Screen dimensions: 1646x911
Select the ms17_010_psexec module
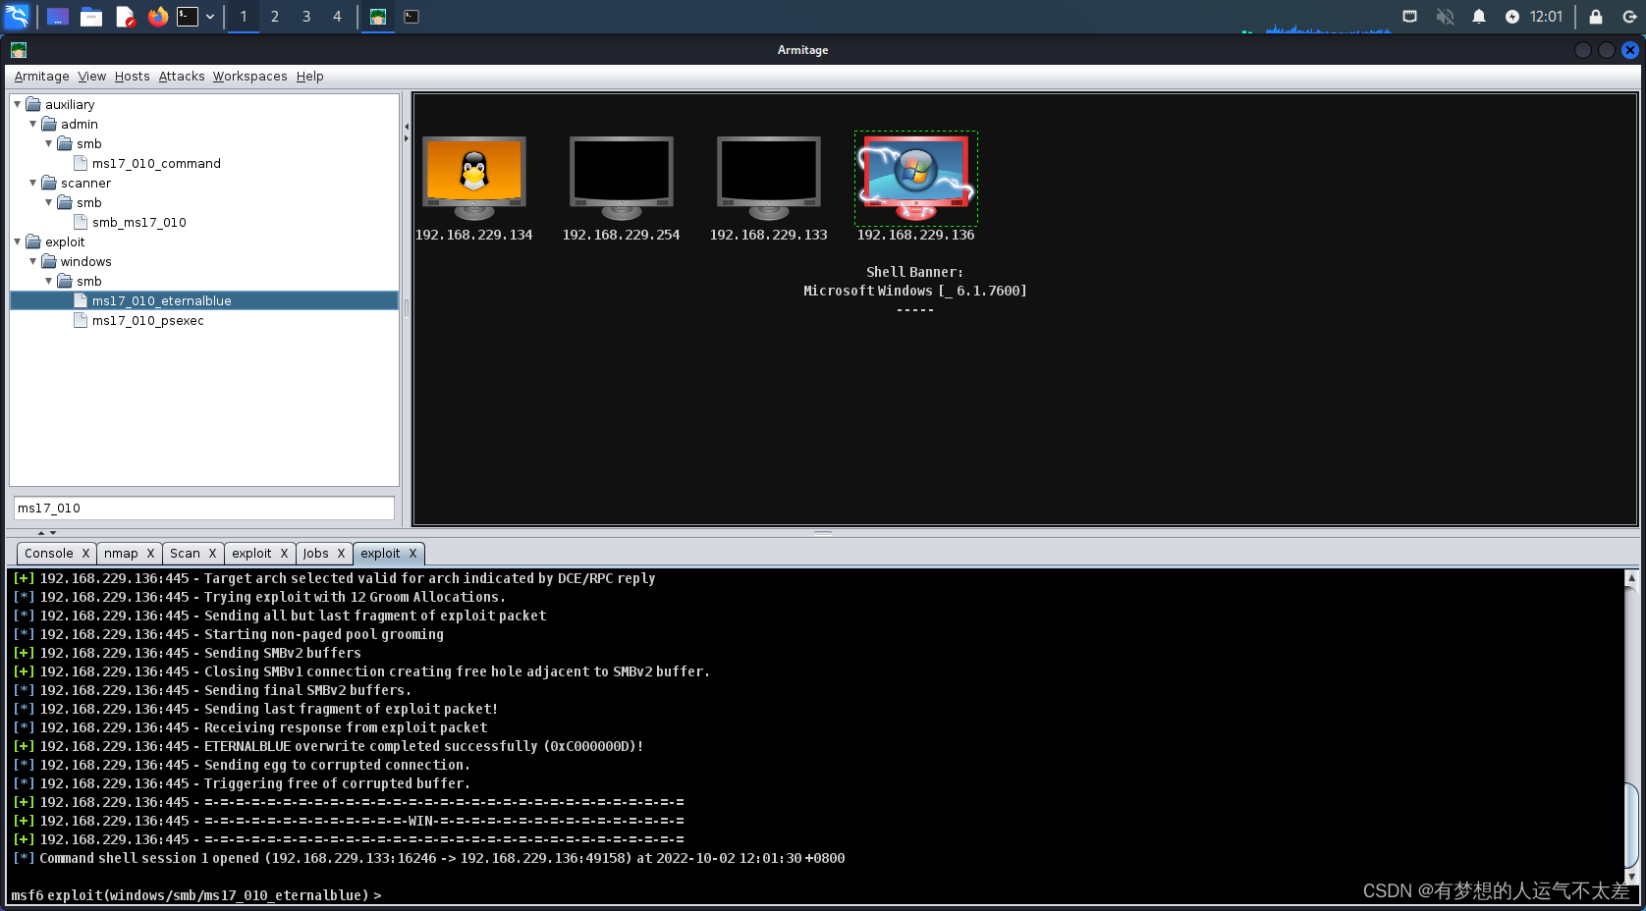click(148, 321)
